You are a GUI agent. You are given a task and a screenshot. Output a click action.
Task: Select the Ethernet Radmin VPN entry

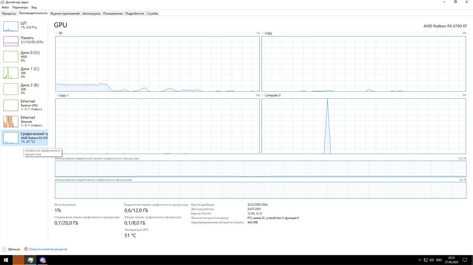pos(24,105)
